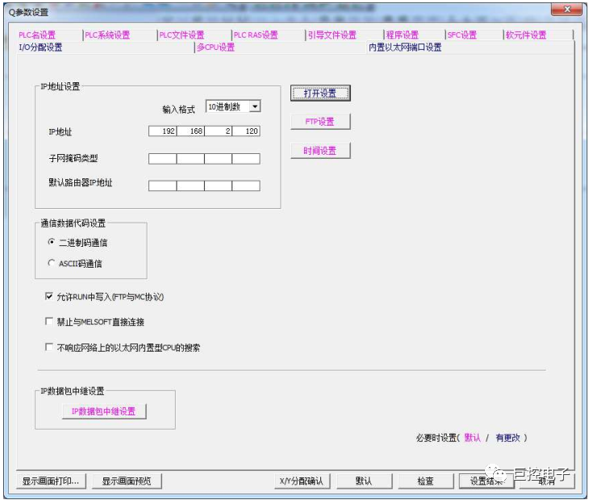Check 不响应网络上的以太网内置型CPU的搜索 option
The image size is (589, 500).
[x=50, y=348]
